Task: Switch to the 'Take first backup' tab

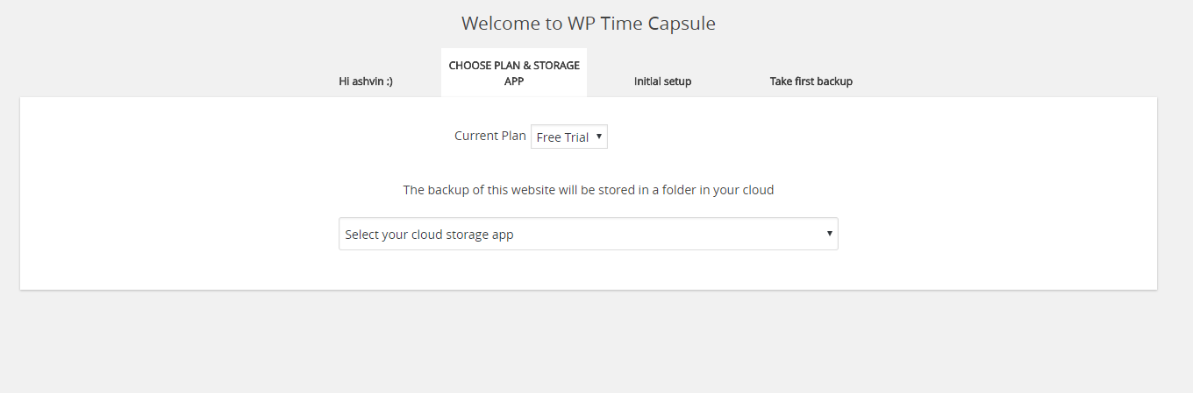Action: pos(811,81)
